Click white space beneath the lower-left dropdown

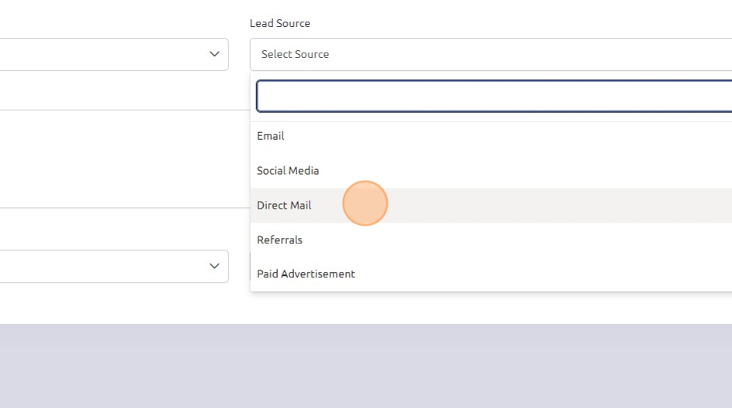tap(116, 303)
